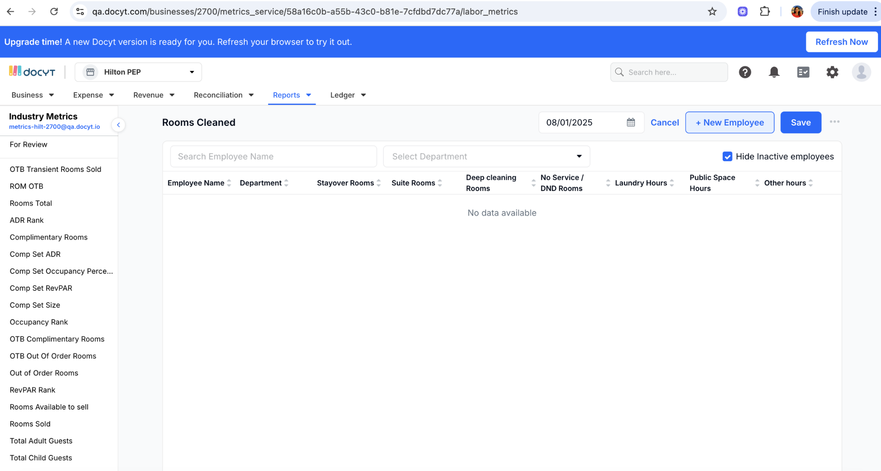
Task: Expand the Select Department dropdown
Action: (486, 156)
